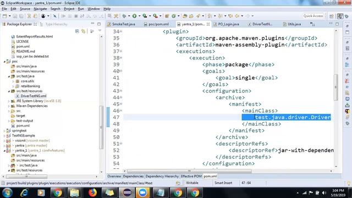Fold the plugin element on line 34

coord(121,31)
